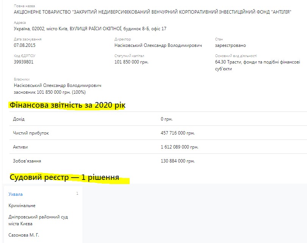Screen dimensions: 307x243
Task: Click the company address line
Action: [90, 29]
